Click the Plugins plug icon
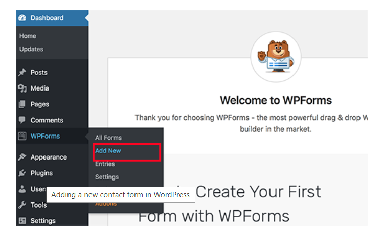 tap(22, 173)
